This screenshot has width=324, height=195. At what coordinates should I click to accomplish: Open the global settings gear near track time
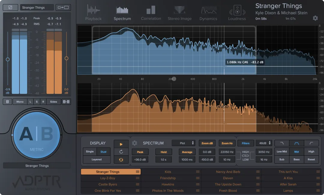[315, 18]
